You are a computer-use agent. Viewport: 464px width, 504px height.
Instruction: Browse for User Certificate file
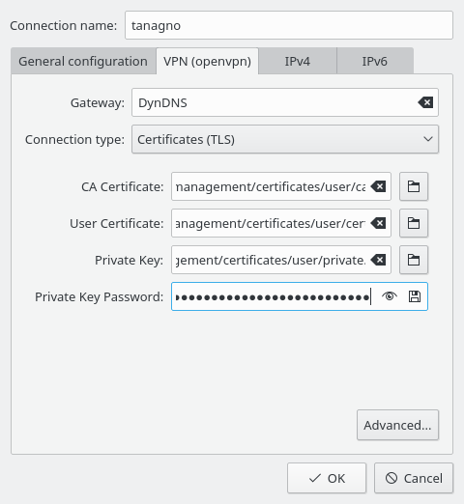coord(414,223)
